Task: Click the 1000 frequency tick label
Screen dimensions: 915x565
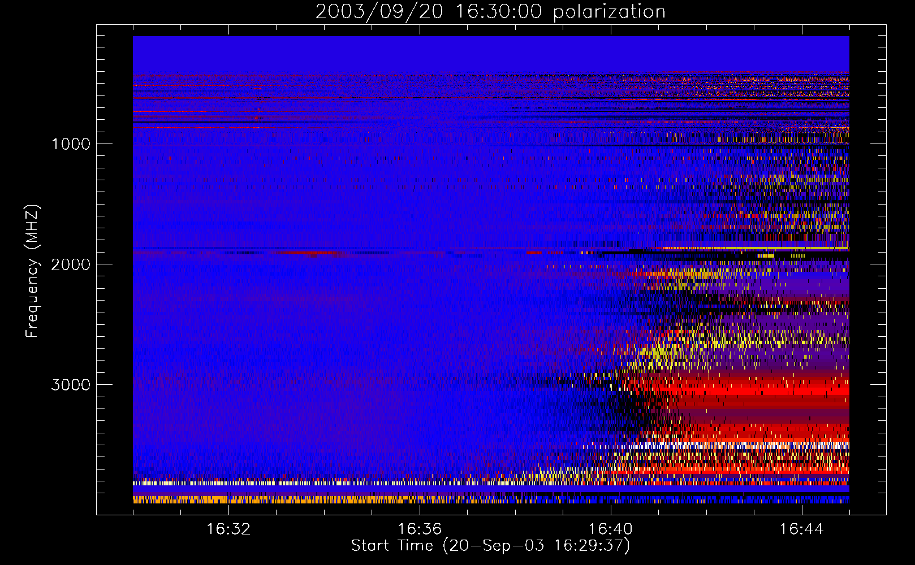Action: click(x=71, y=144)
